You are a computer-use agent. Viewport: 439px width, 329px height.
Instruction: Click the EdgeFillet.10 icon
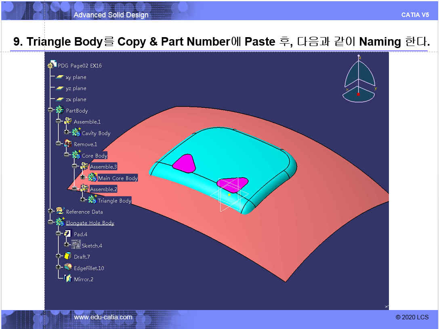(x=68, y=268)
